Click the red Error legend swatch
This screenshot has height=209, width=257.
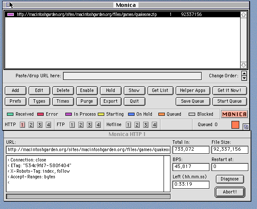click(41, 114)
